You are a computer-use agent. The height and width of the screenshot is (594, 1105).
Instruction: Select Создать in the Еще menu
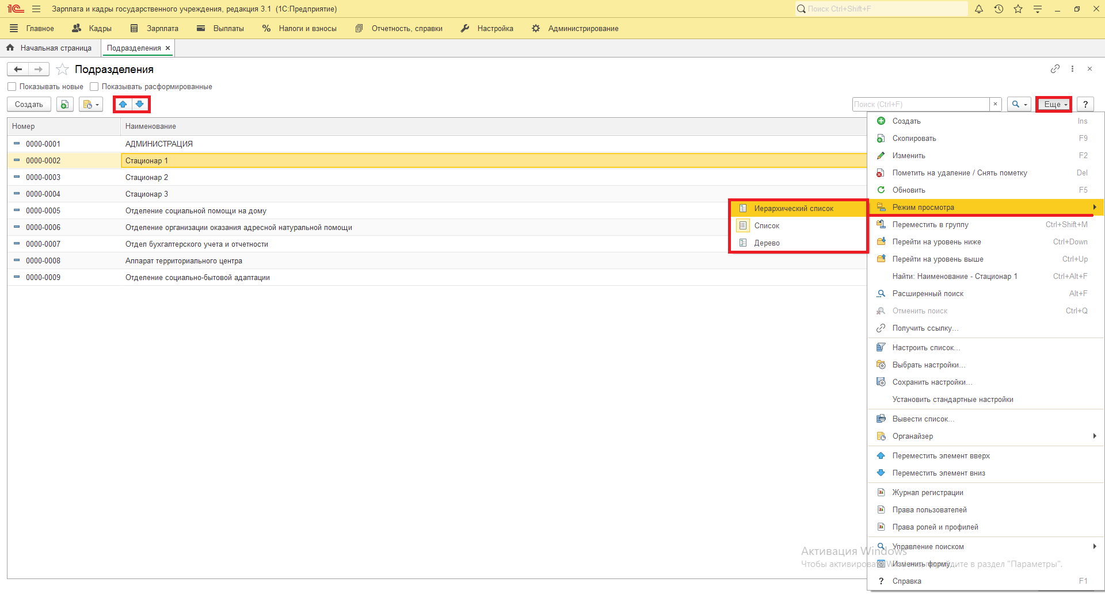pos(985,121)
